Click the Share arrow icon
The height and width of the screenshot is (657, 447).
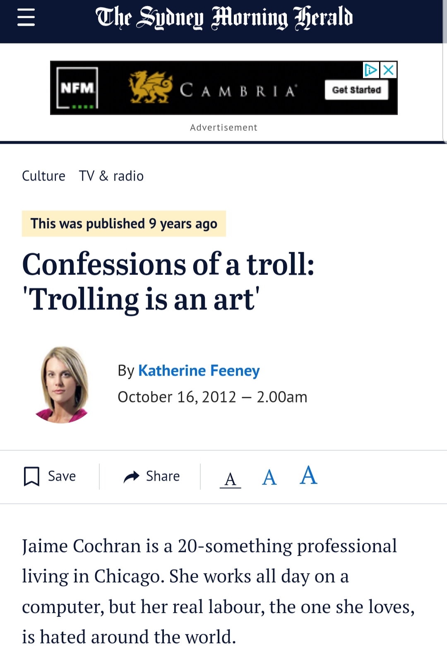[x=132, y=477]
